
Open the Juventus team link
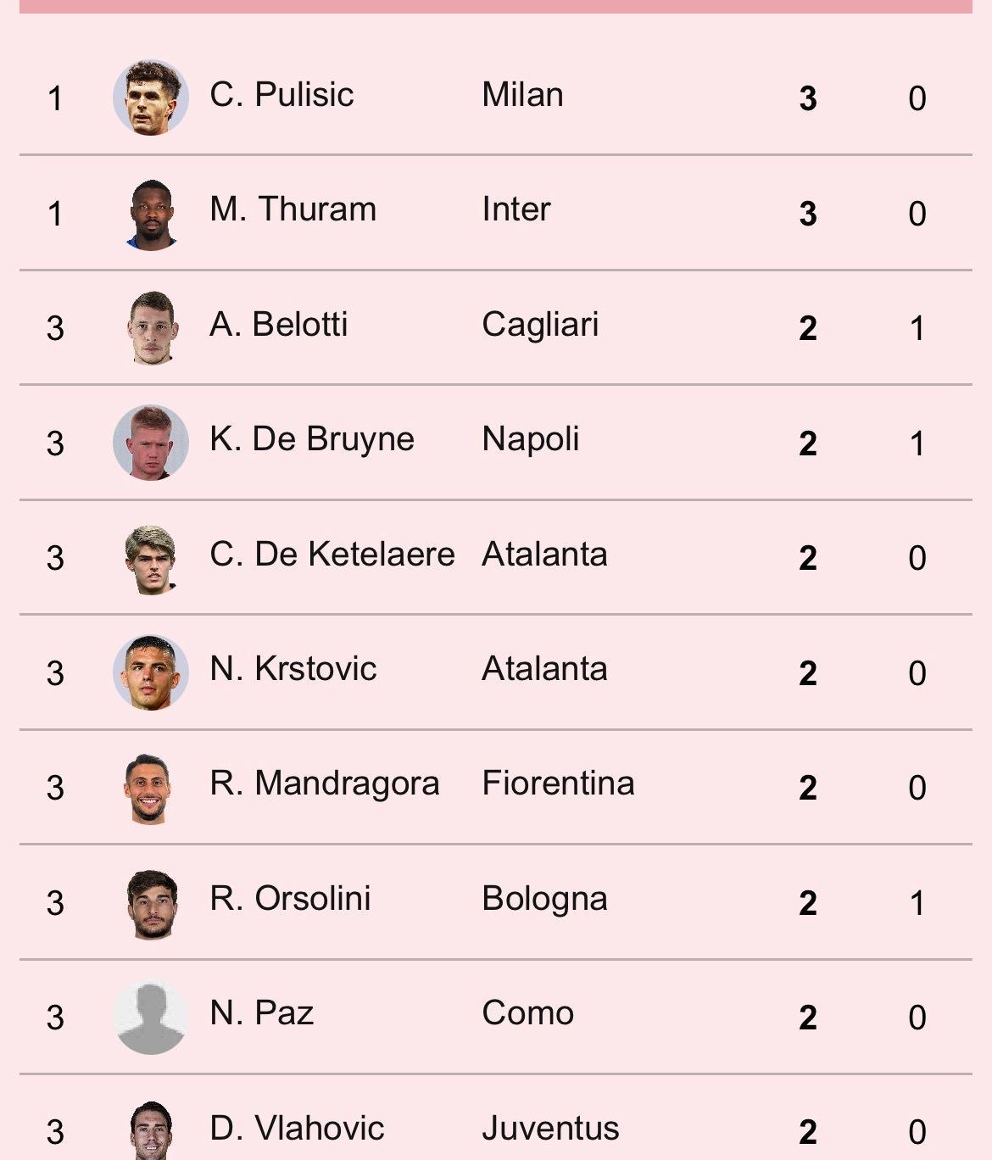click(550, 1128)
